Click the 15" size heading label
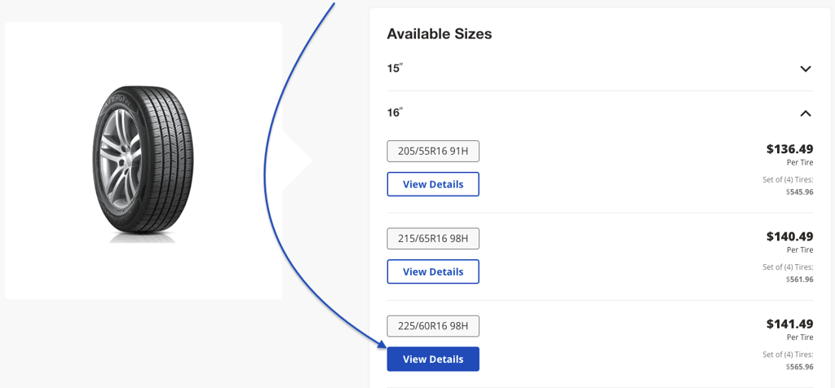The image size is (835, 388). 395,68
